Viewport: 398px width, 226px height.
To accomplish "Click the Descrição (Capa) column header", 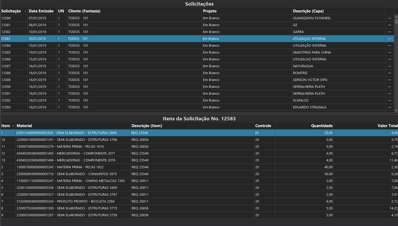I will 339,11.
